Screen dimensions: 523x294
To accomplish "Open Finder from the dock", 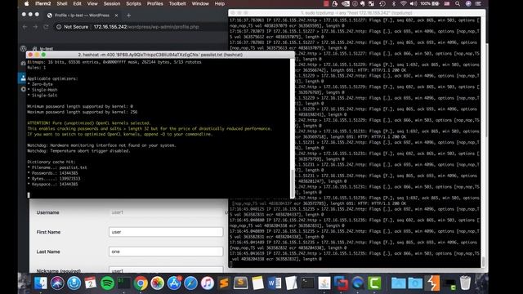I will point(41,283).
